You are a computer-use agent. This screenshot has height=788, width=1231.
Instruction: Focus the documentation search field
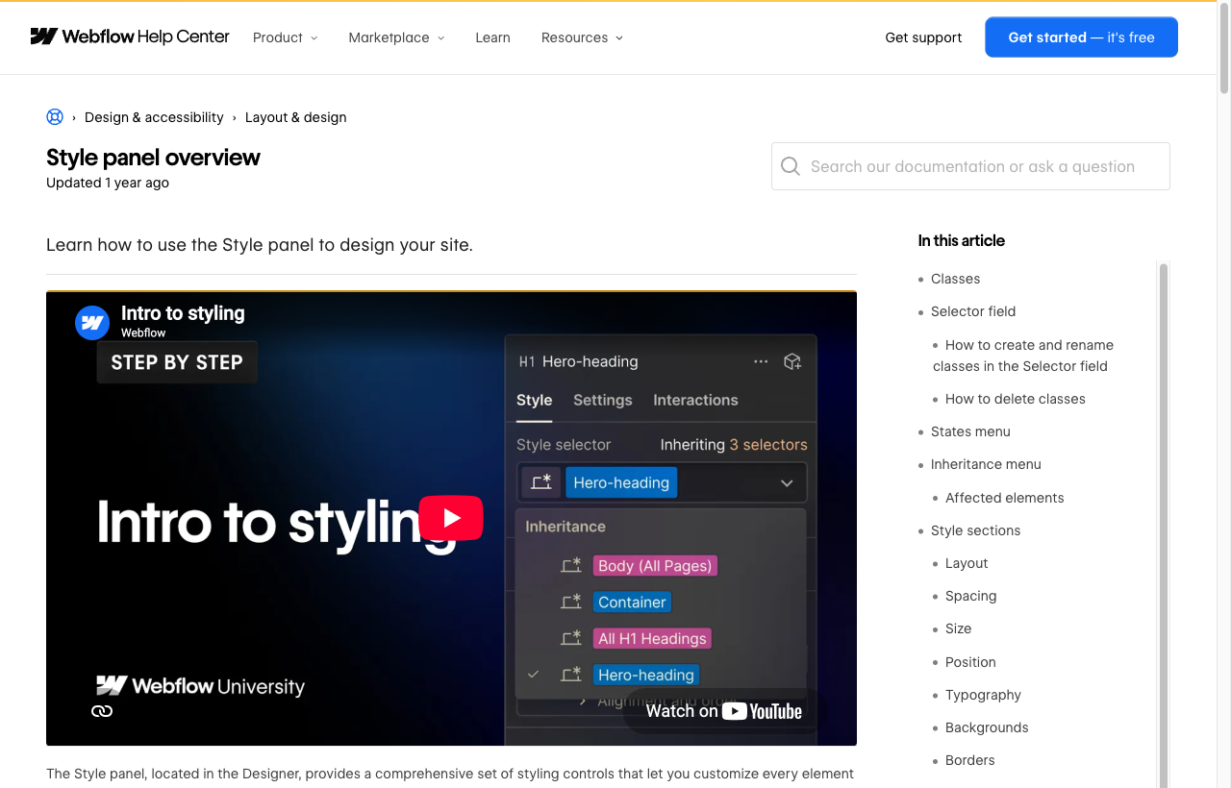[x=970, y=166]
